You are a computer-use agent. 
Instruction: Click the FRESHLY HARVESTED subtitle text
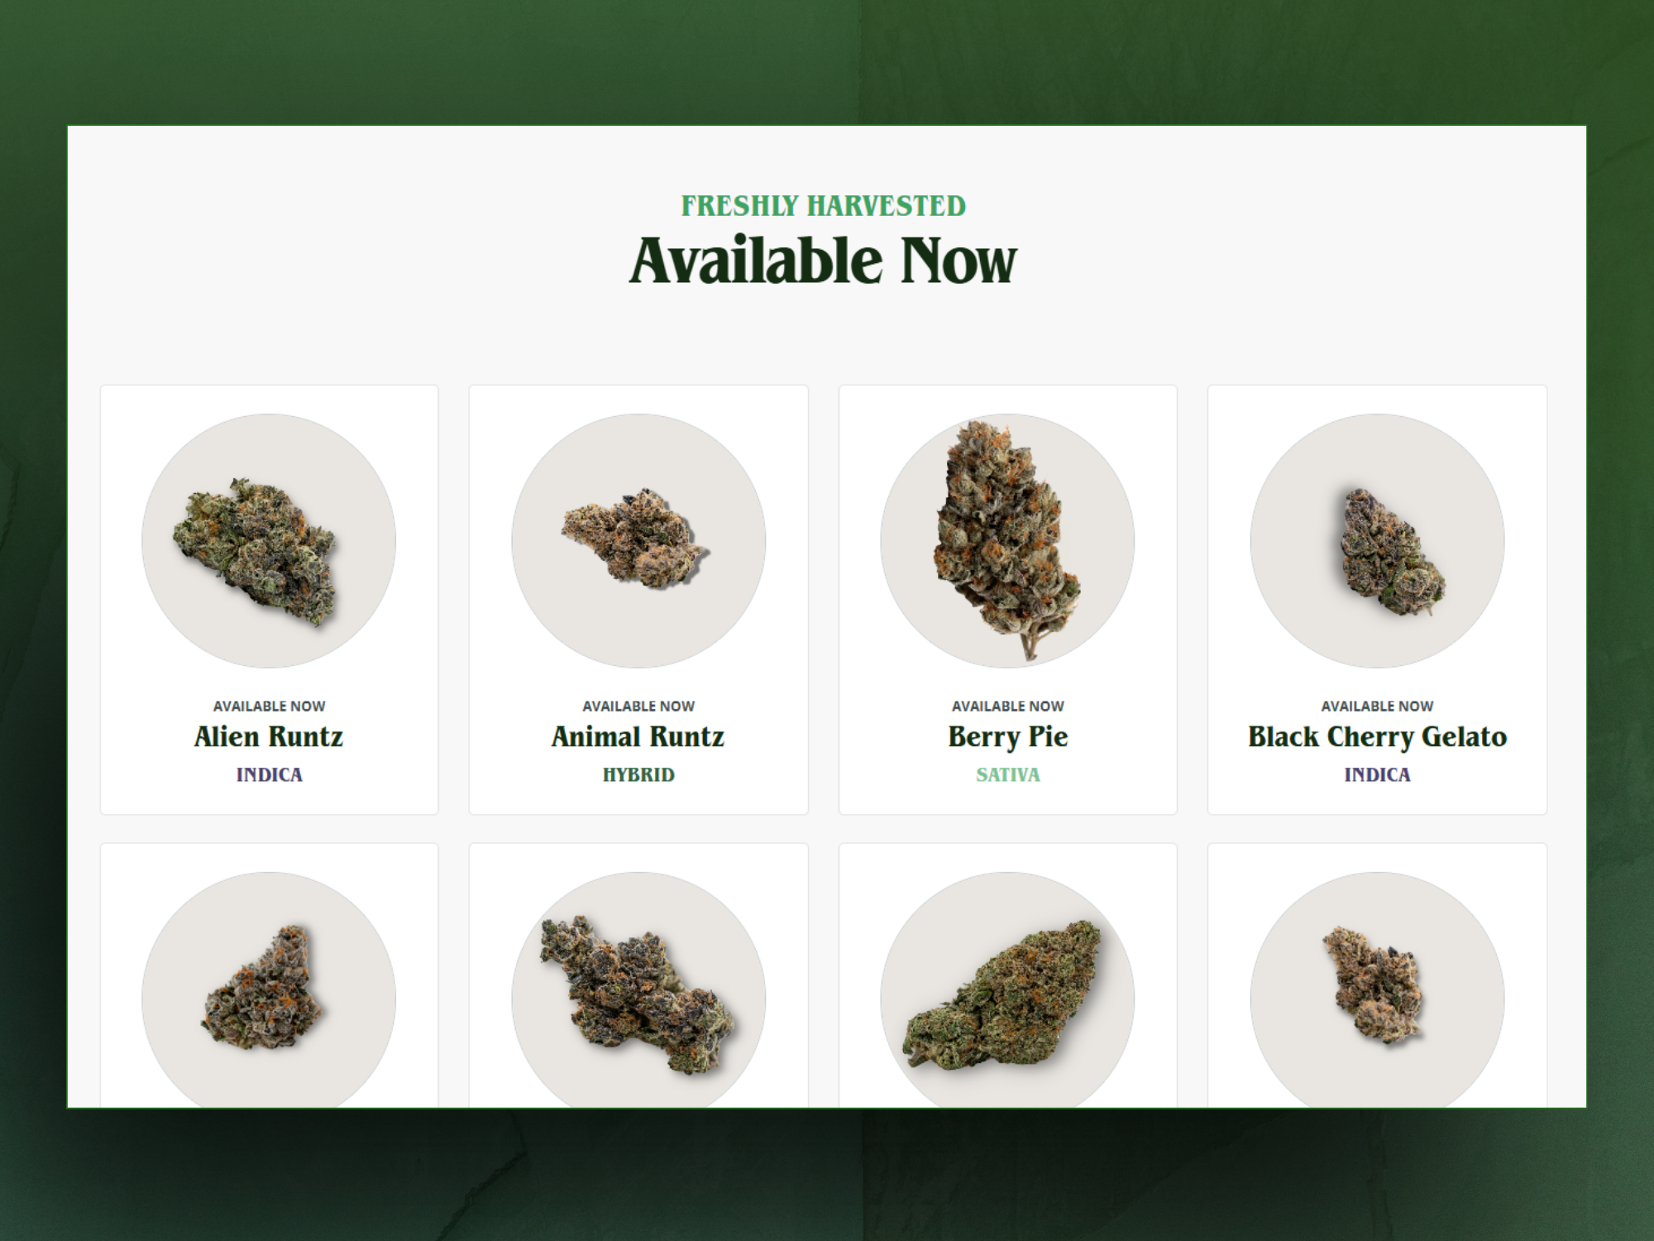pos(823,206)
